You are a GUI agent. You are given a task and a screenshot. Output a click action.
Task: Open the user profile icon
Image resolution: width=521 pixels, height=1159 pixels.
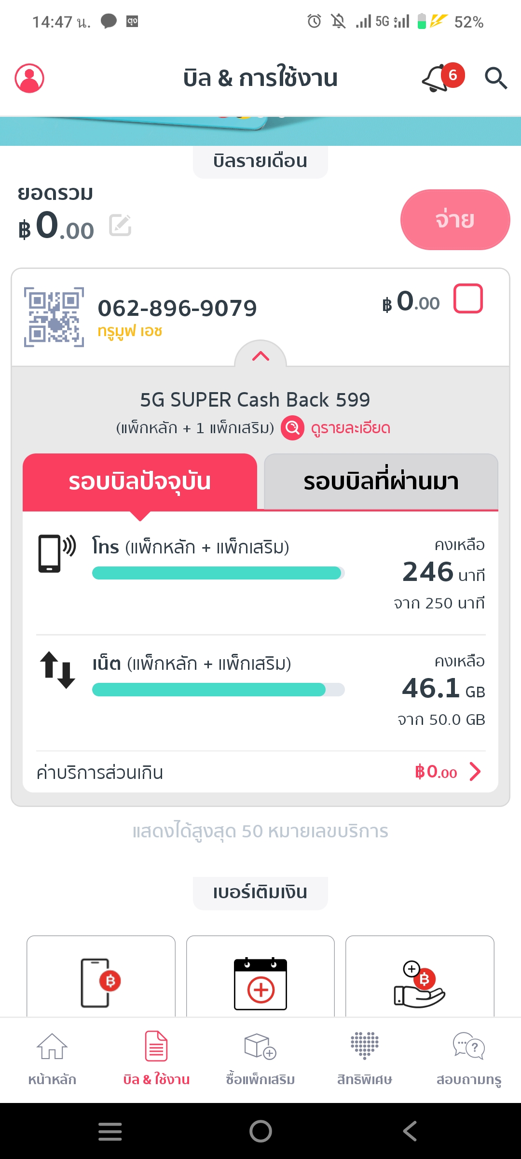point(29,78)
